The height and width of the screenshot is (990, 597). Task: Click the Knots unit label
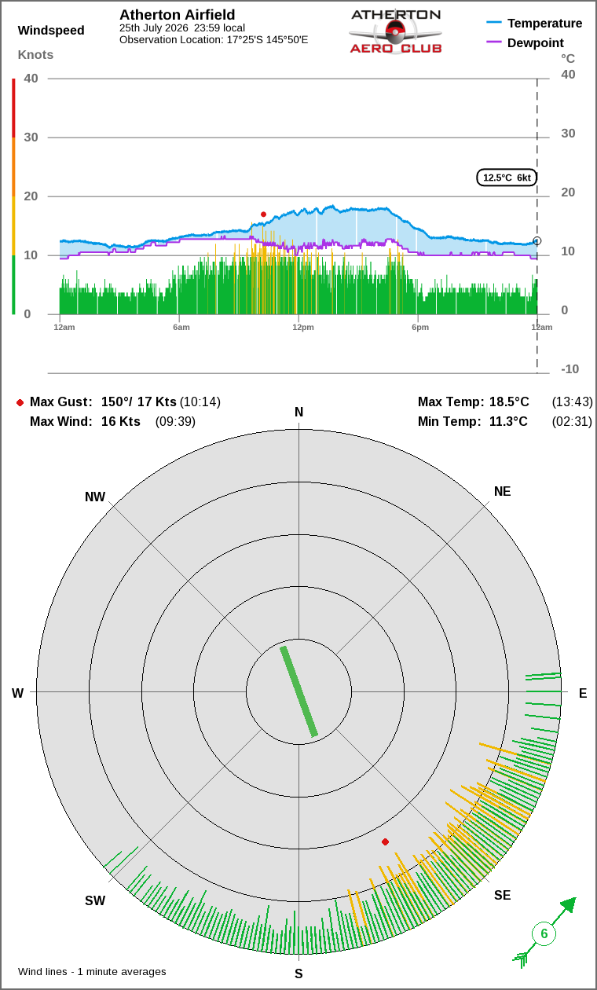[x=35, y=55]
